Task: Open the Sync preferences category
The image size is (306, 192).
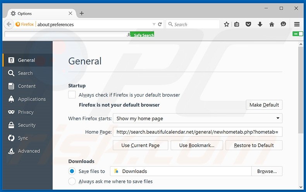Action: (28, 138)
